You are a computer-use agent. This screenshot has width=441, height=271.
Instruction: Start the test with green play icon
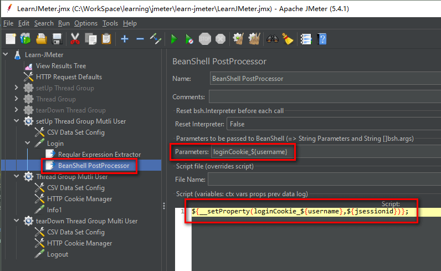coord(174,39)
